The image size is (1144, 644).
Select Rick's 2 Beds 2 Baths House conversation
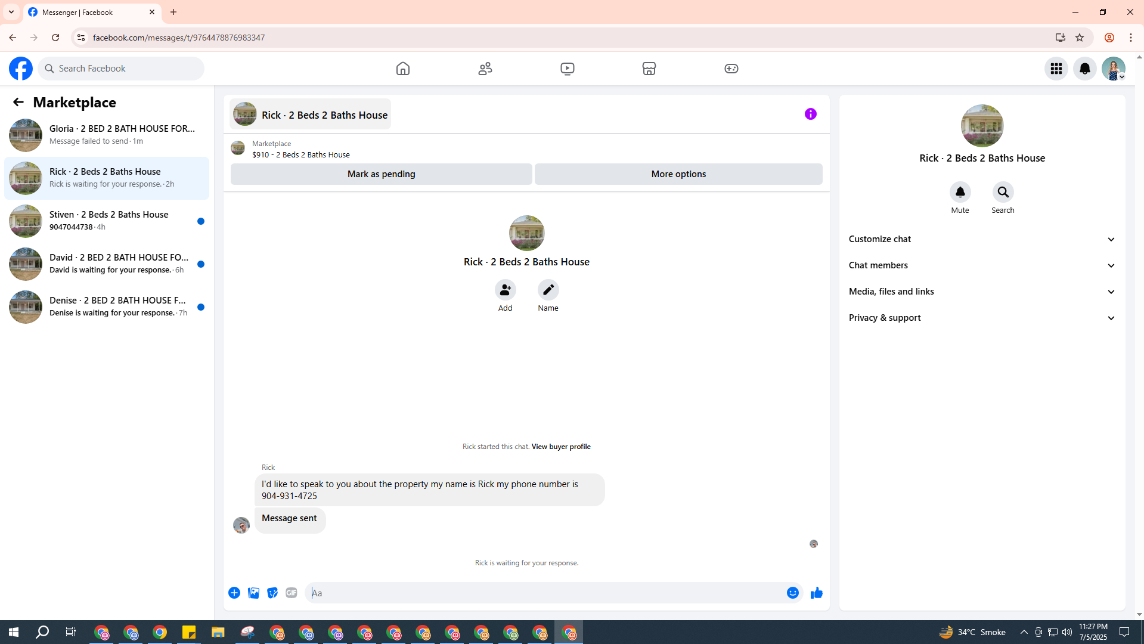tap(107, 178)
